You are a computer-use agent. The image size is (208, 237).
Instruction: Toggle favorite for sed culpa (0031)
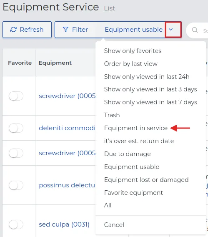click(16, 224)
